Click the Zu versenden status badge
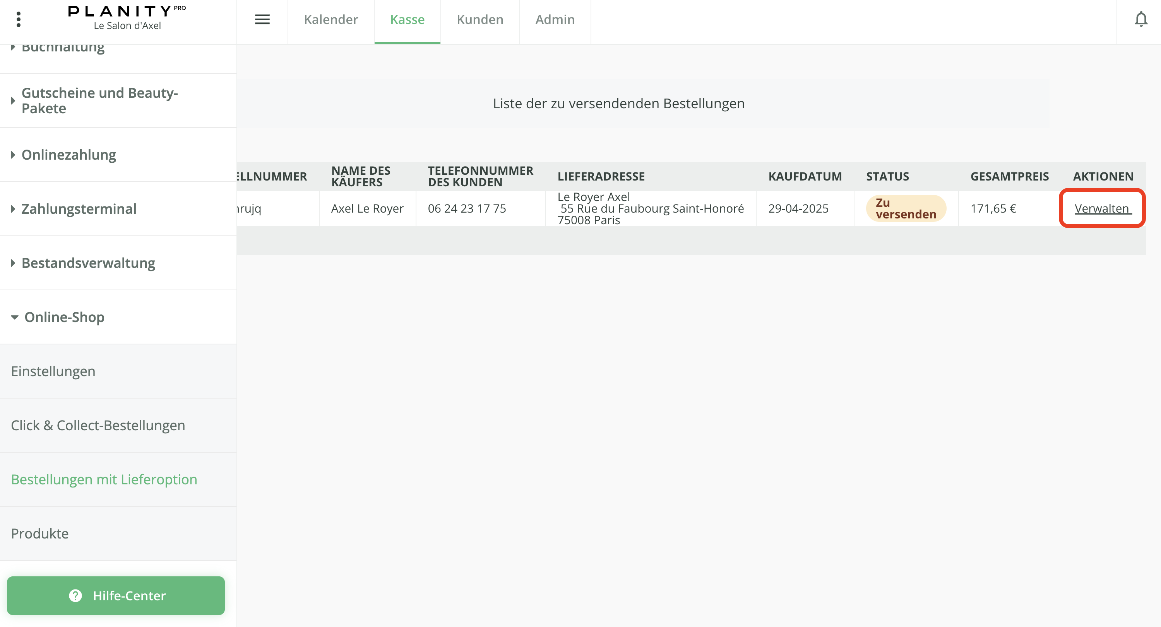 906,208
